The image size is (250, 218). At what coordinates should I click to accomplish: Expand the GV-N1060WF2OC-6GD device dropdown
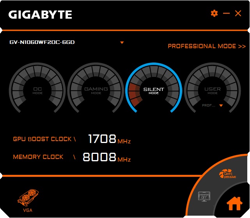(122, 43)
